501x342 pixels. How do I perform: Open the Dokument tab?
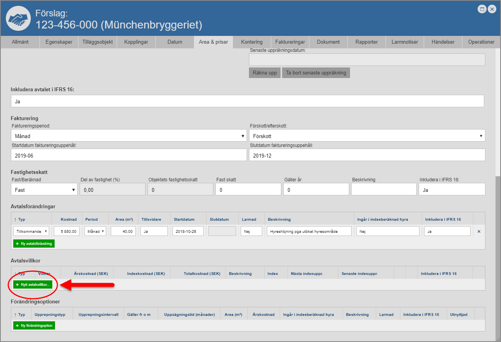(x=328, y=42)
